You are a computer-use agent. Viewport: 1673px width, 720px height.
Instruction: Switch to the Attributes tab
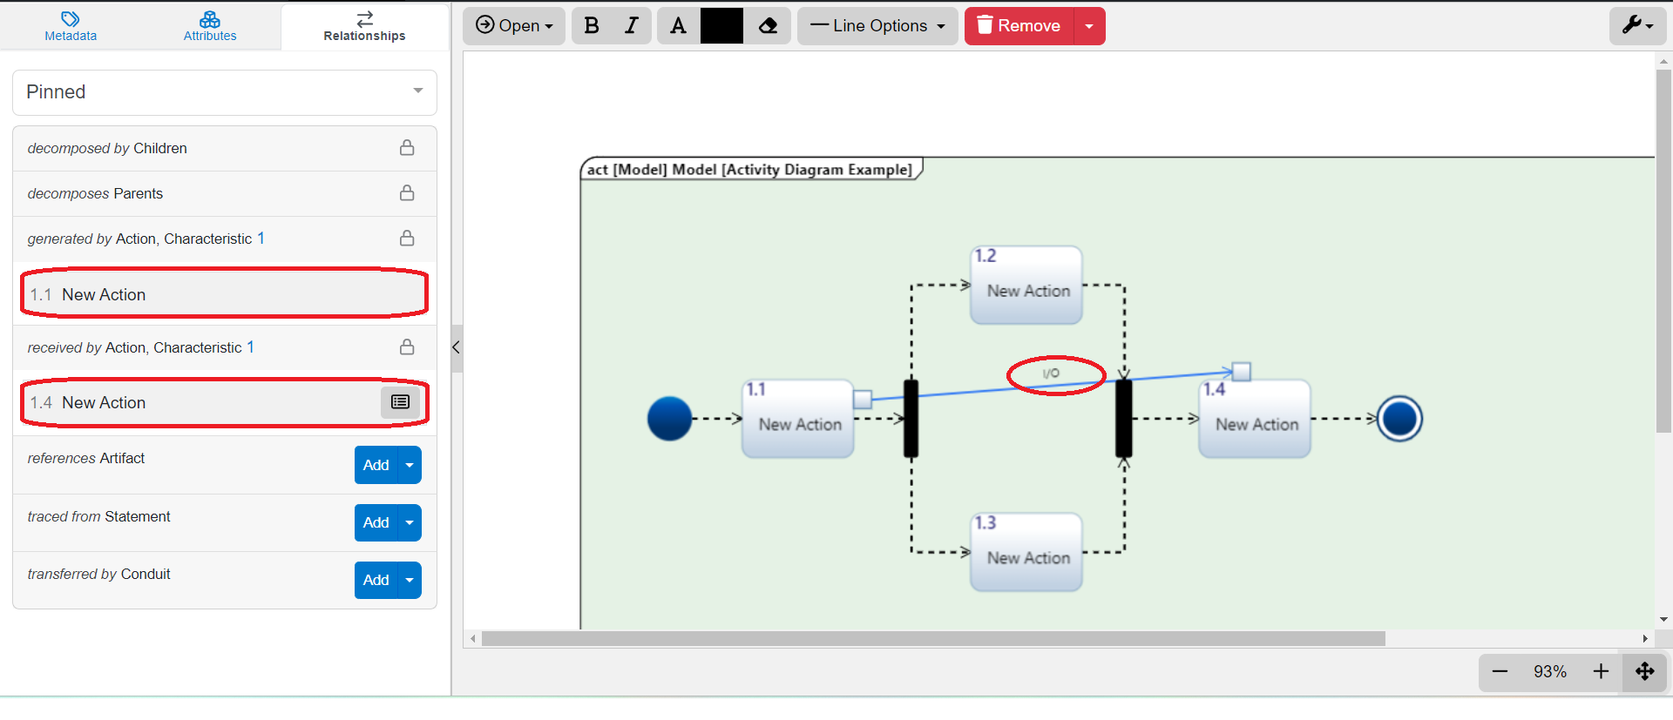click(x=210, y=26)
